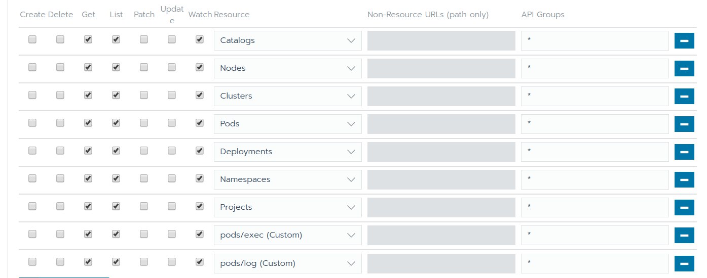Delete the Deployments row using minus icon

[x=684, y=152]
